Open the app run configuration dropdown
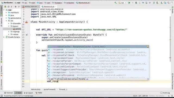 coord(123,3)
